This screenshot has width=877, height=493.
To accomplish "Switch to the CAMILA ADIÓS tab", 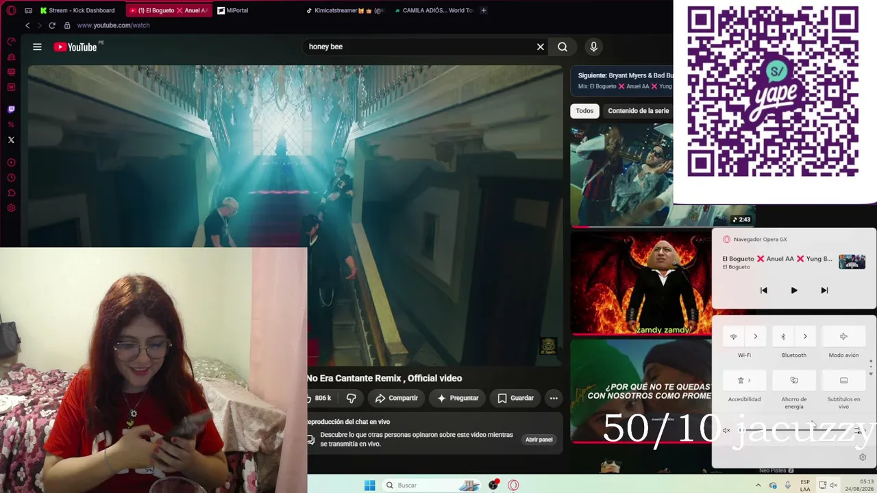I will pyautogui.click(x=434, y=10).
